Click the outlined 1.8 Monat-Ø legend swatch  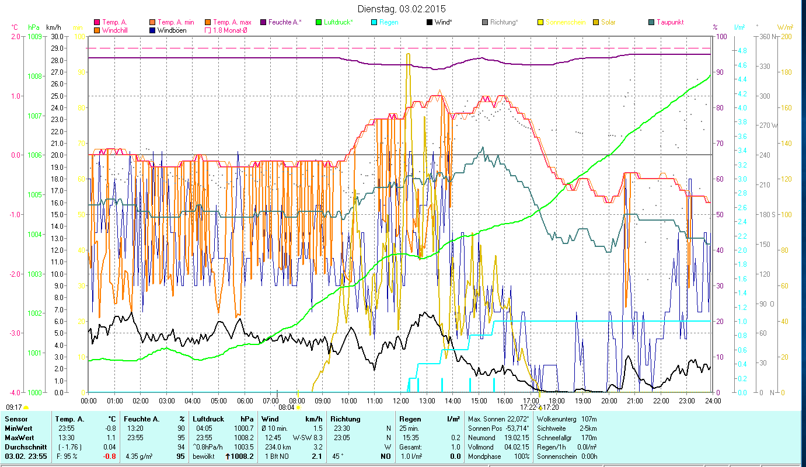[x=208, y=30]
